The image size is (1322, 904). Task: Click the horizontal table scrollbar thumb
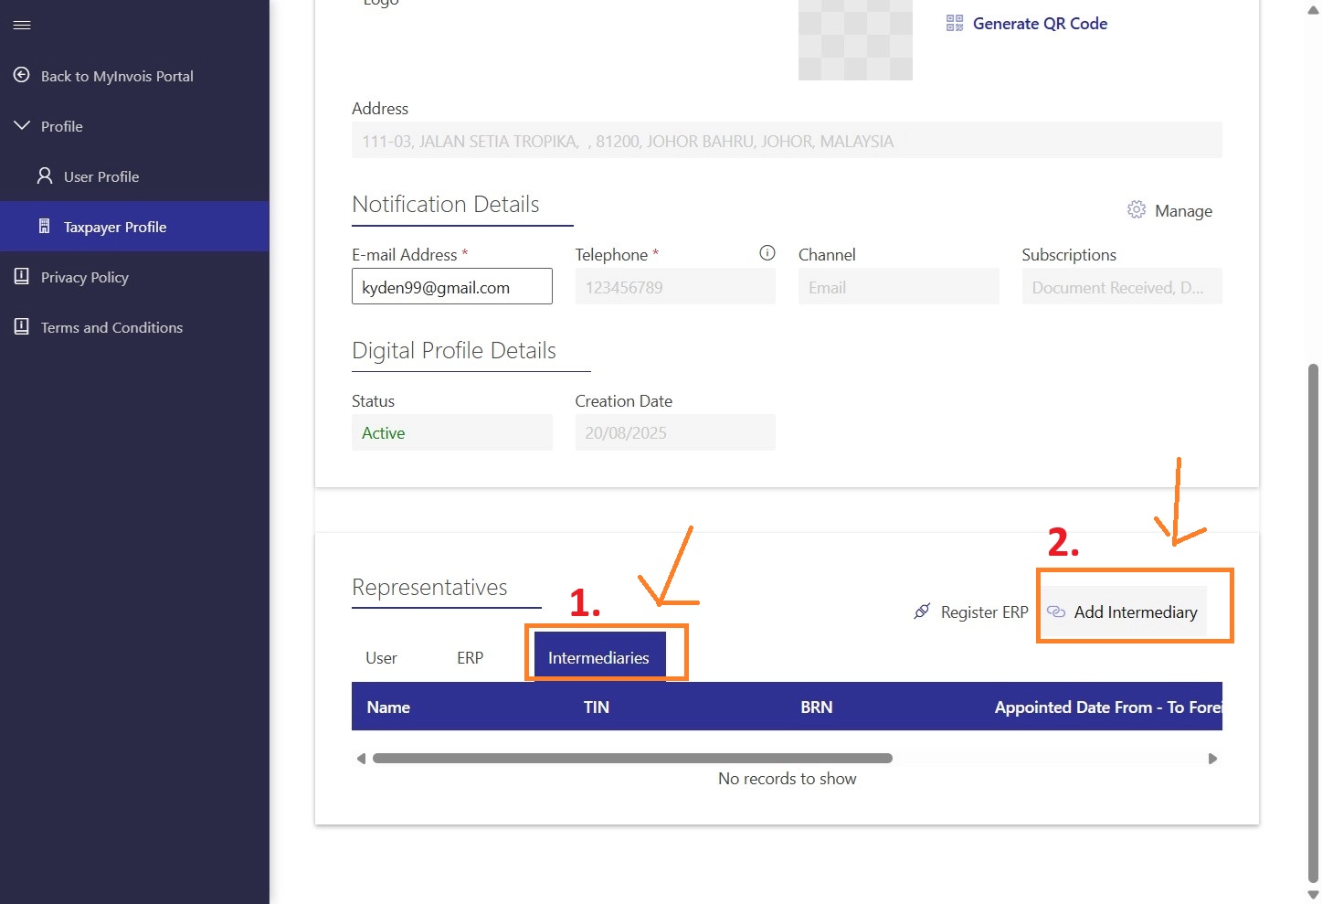[x=632, y=758]
